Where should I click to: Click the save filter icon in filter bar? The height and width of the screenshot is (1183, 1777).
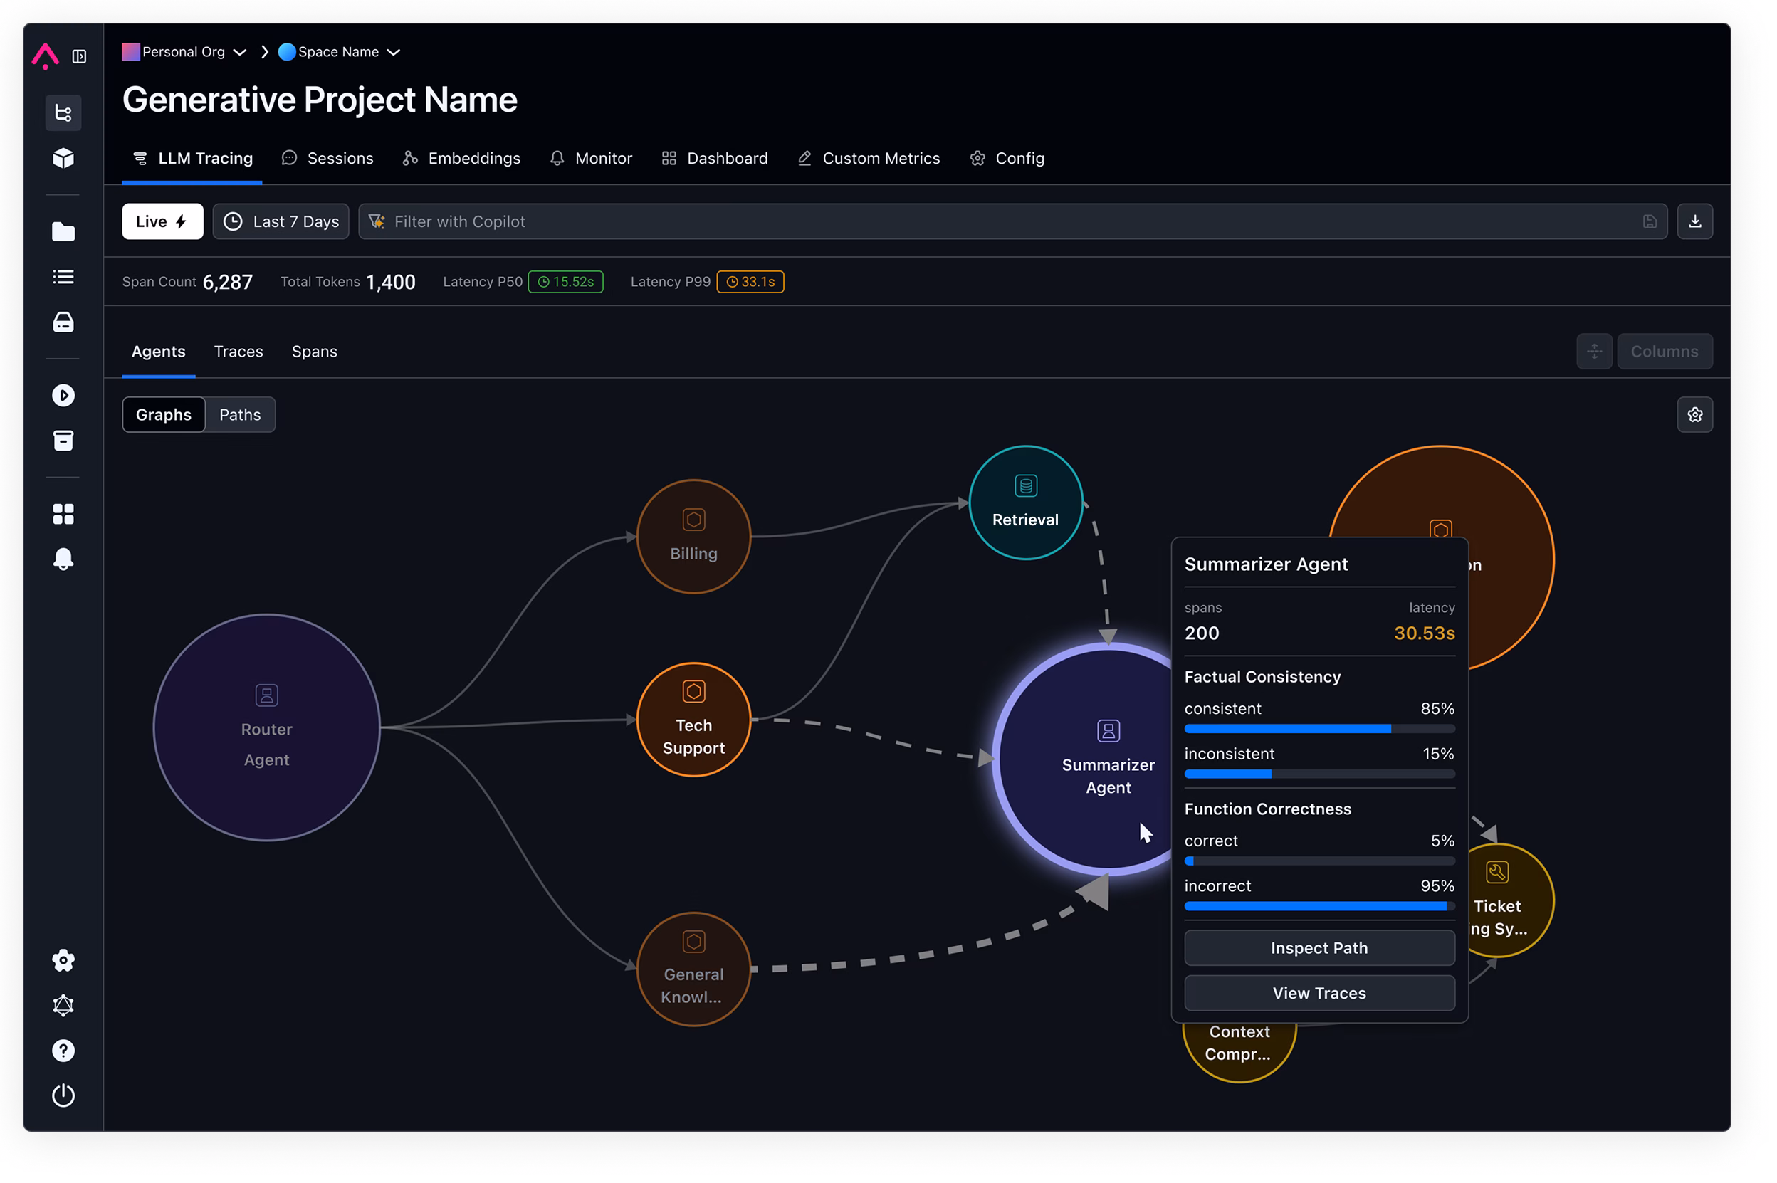click(x=1650, y=222)
